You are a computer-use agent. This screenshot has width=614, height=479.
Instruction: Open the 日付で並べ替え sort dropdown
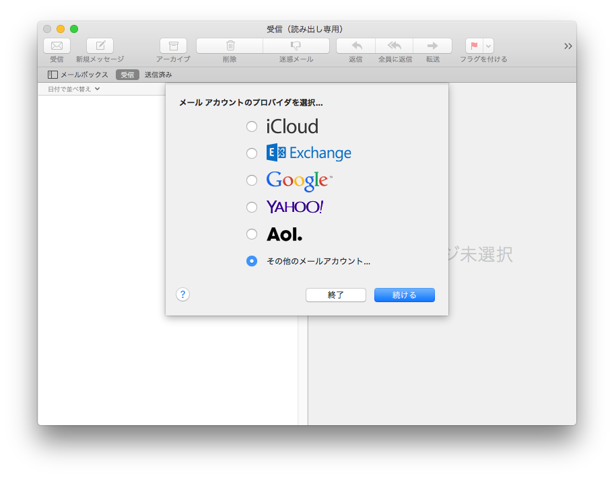coord(73,89)
